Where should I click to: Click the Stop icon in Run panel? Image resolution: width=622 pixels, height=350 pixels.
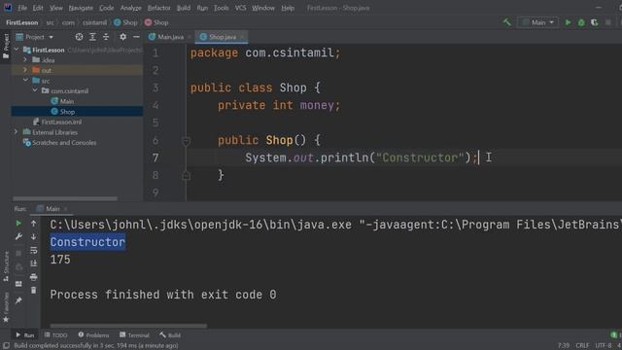18,253
